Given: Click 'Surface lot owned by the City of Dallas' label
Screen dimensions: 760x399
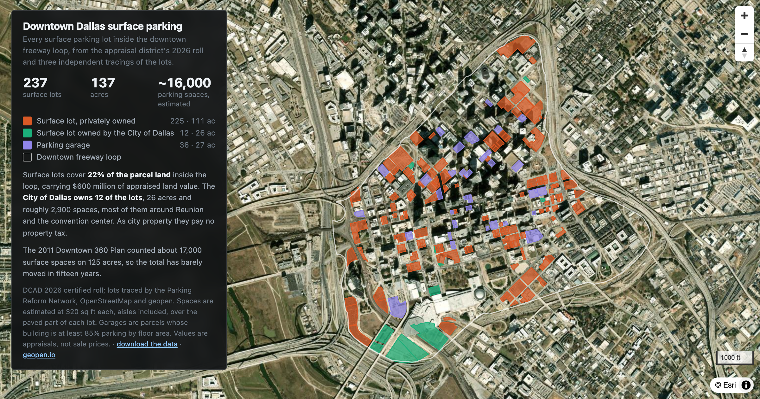Looking at the screenshot, I should pyautogui.click(x=105, y=133).
